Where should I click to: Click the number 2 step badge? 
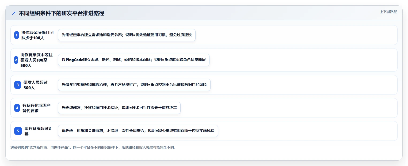tap(16, 60)
